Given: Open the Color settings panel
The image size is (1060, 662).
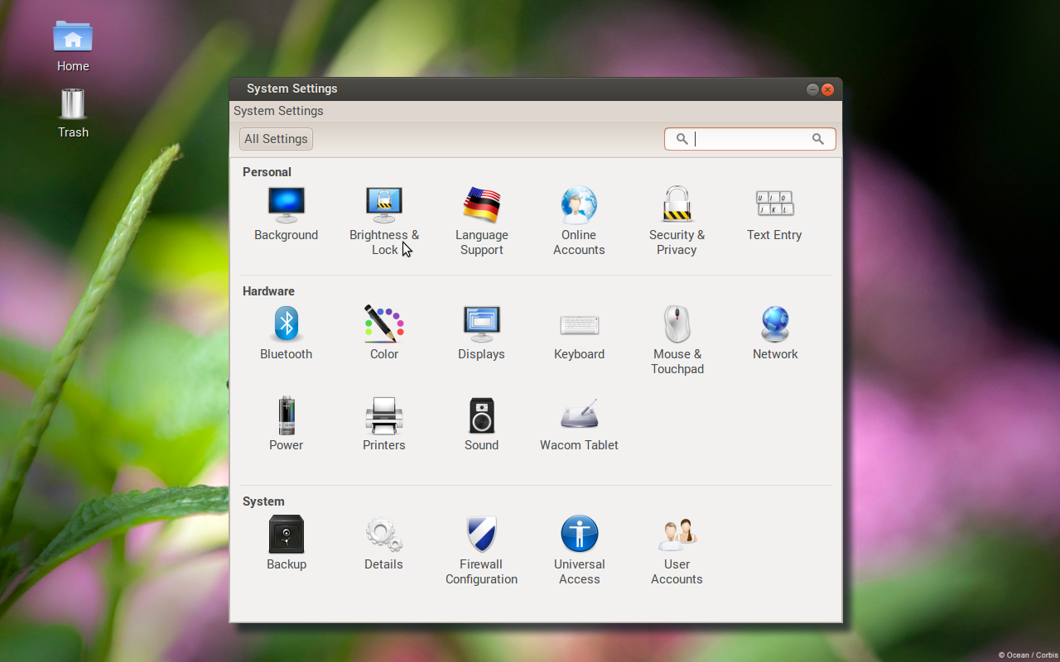Looking at the screenshot, I should click(384, 324).
